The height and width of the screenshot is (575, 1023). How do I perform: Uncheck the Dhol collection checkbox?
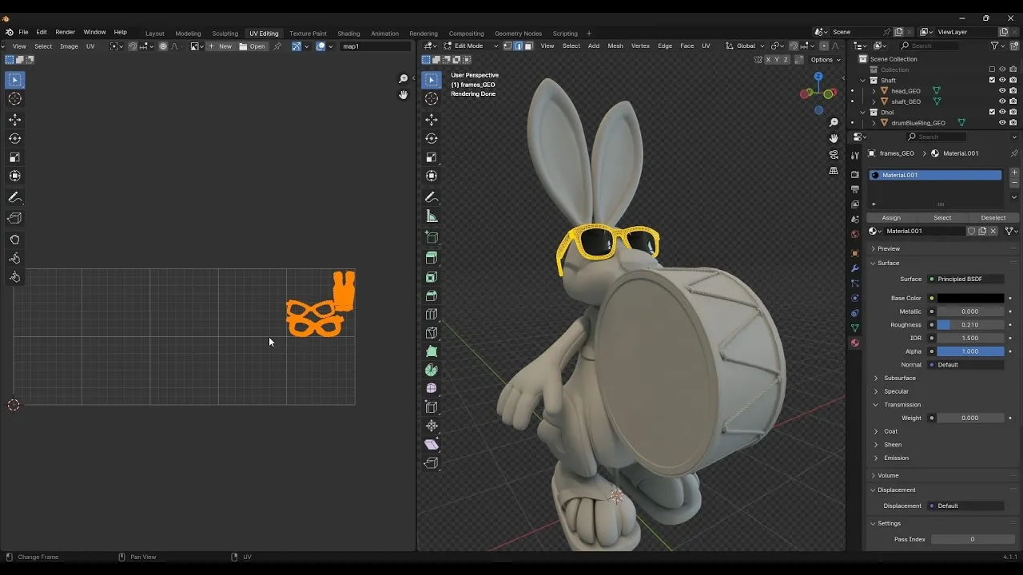[993, 112]
